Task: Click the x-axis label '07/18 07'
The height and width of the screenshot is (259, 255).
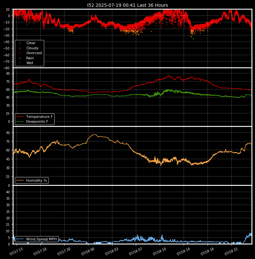Action: point(136,251)
